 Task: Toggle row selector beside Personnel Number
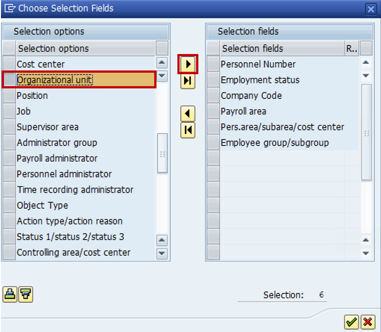click(213, 64)
